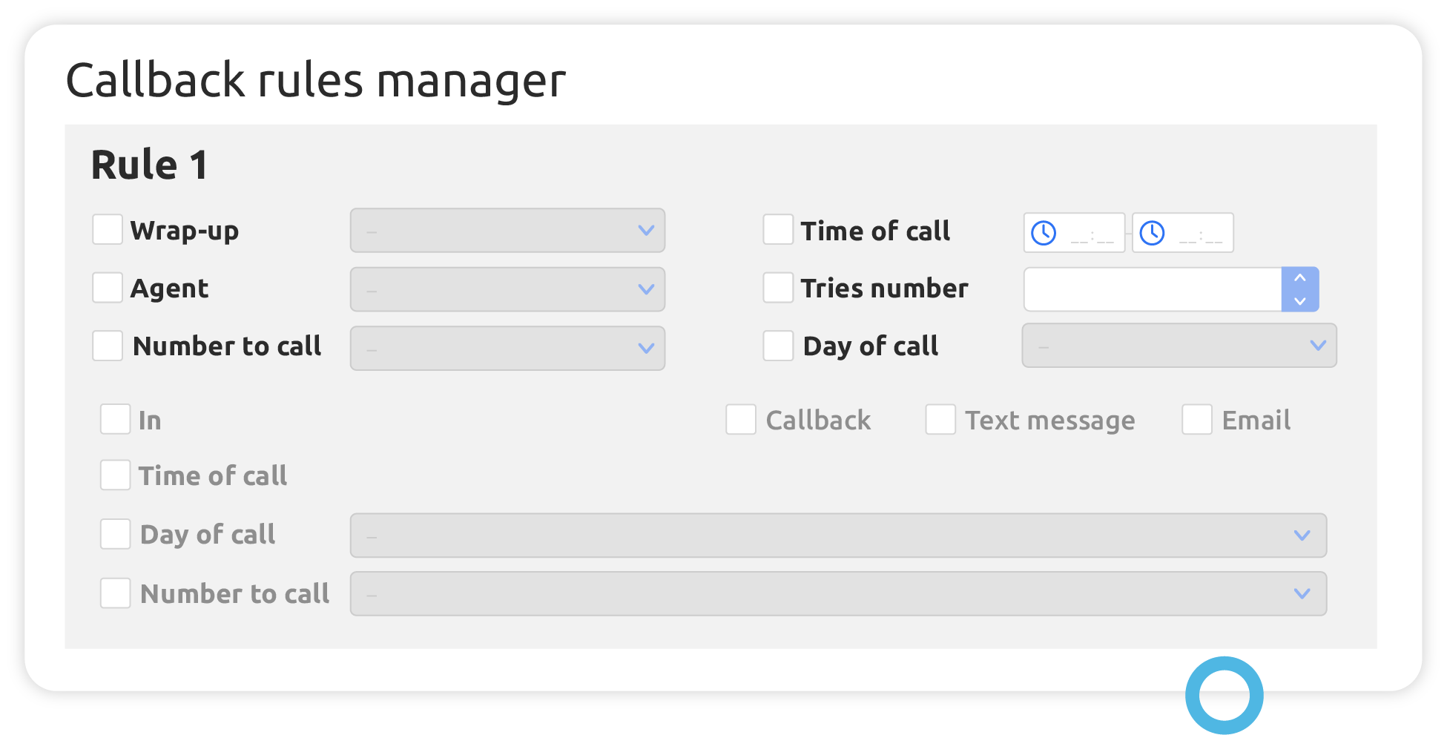This screenshot has height=735, width=1447.
Task: Click the down arrow on Tries number stepper
Action: pos(1300,300)
